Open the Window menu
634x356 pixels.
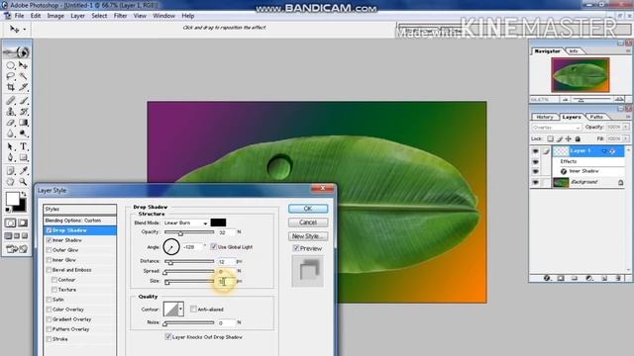163,16
